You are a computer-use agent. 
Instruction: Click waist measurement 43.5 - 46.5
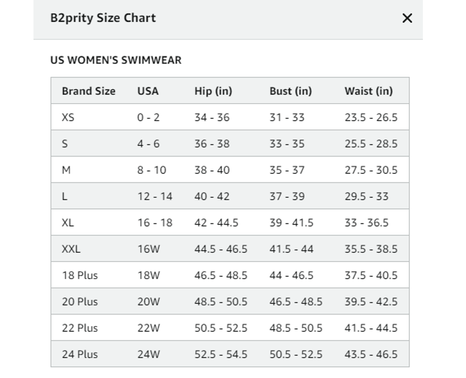(x=371, y=354)
